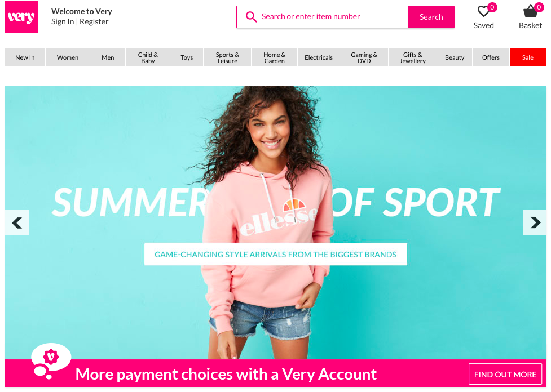This screenshot has width=551, height=392.
Task: Open the Electricals menu category
Action: pos(319,57)
